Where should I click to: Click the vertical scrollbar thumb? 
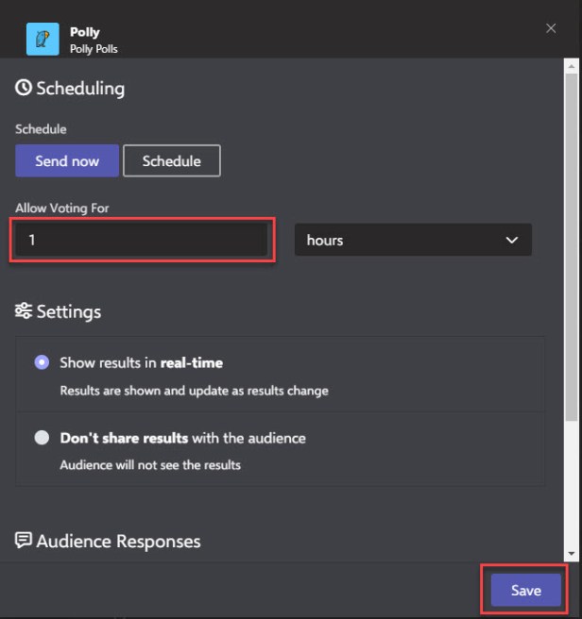[x=571, y=245]
